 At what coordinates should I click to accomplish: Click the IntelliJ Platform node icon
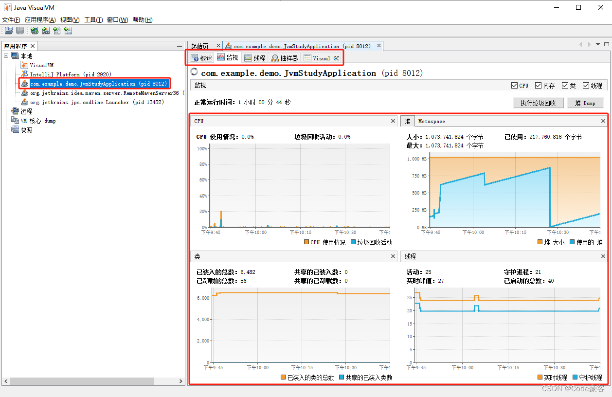[x=24, y=74]
